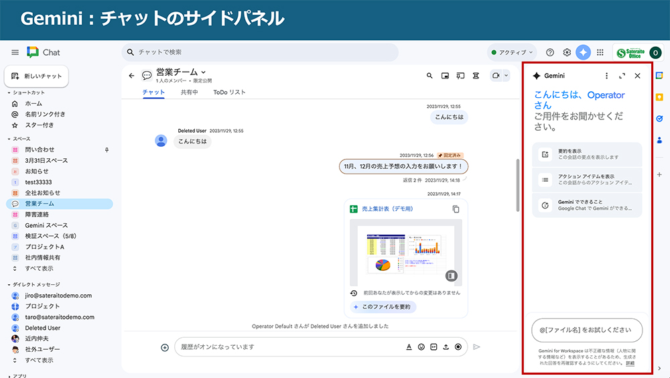Open Google Tasks from the side rail

click(659, 119)
